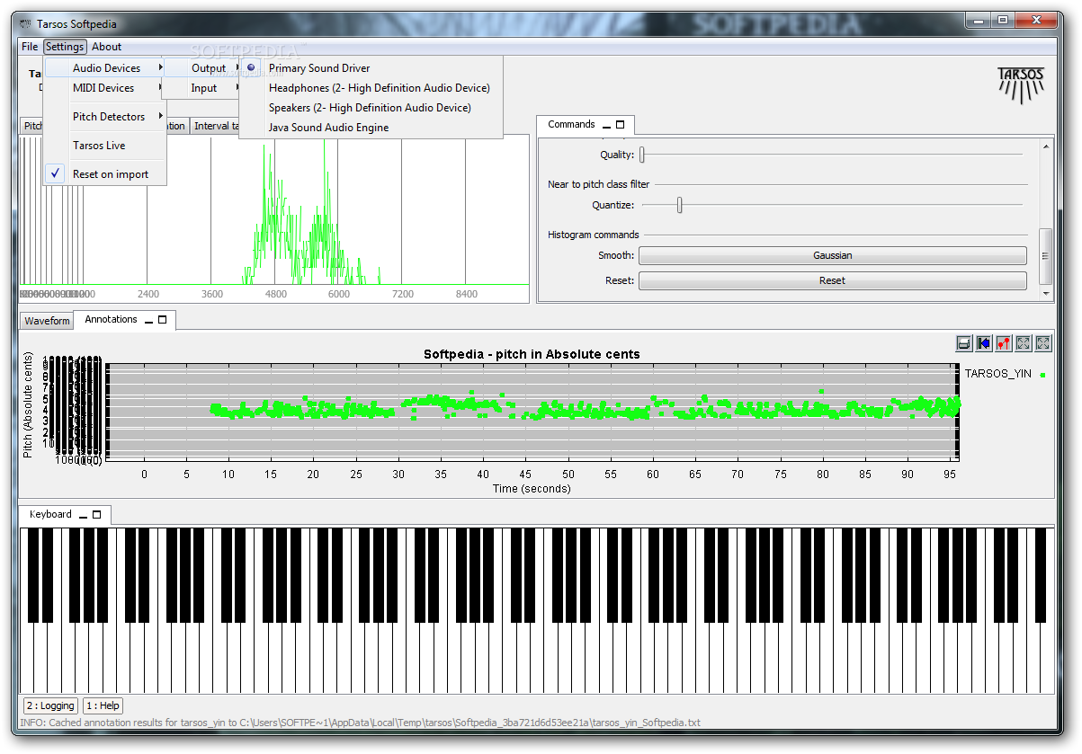The height and width of the screenshot is (754, 1082).
Task: Select the Annotations tab
Action: pos(111,320)
